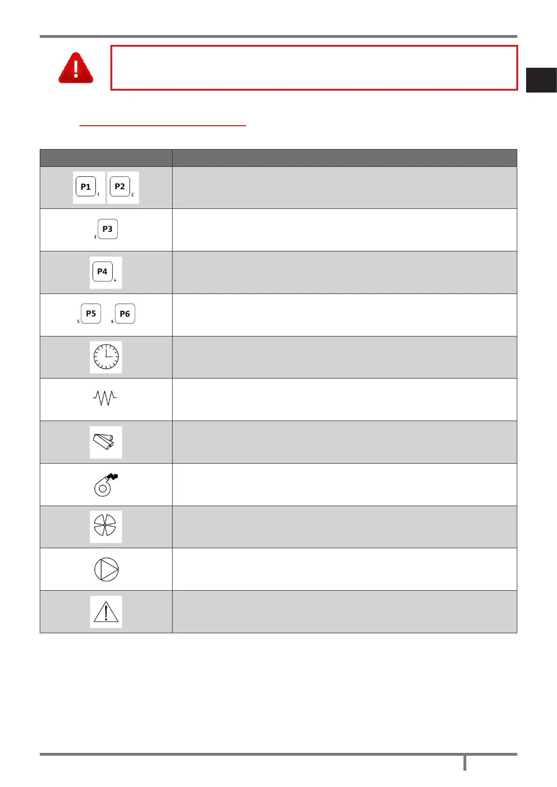Click the dark gray table header row
This screenshot has height=787, width=557.
[x=278, y=158]
